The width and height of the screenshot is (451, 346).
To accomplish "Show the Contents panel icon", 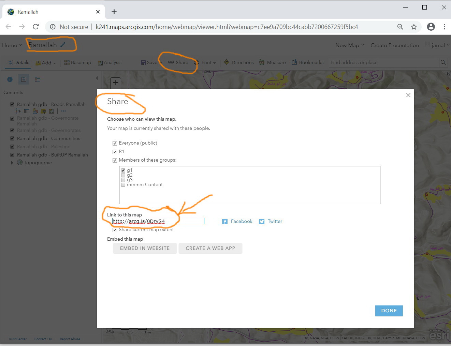I will click(x=24, y=79).
